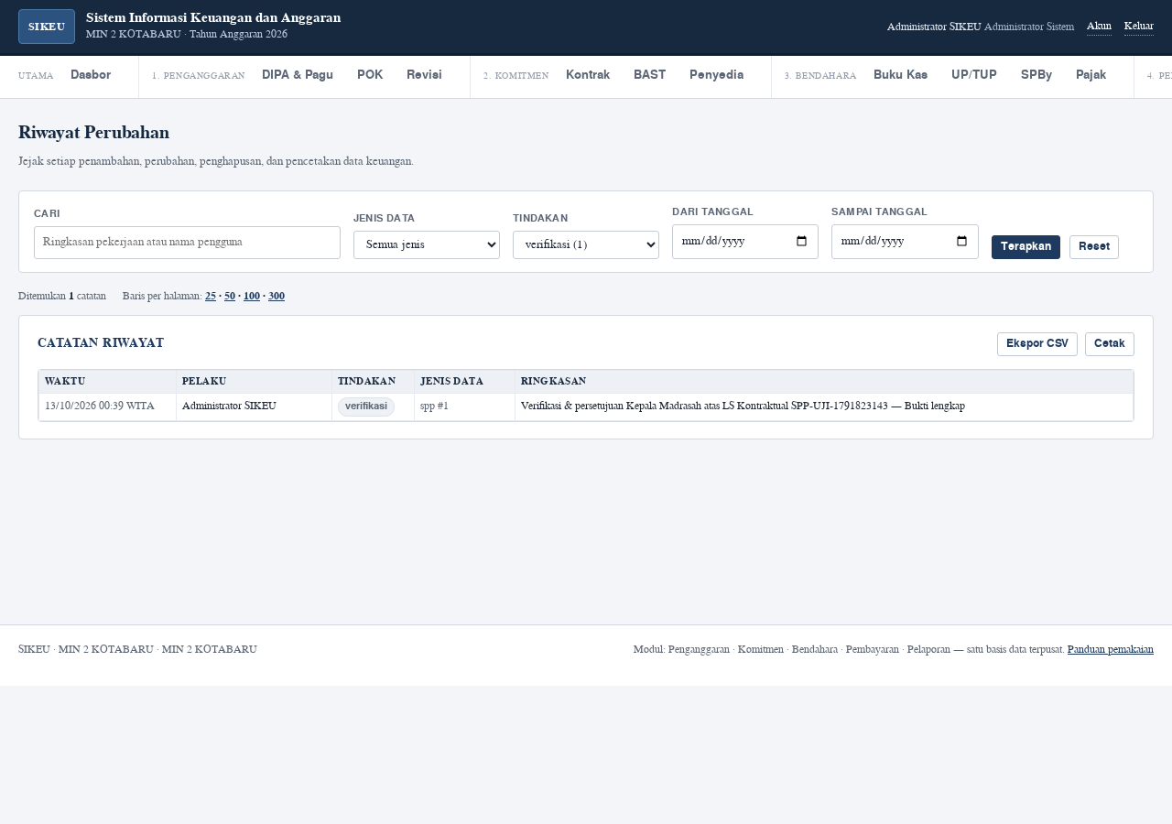Click Keluar to log out

click(x=1139, y=27)
